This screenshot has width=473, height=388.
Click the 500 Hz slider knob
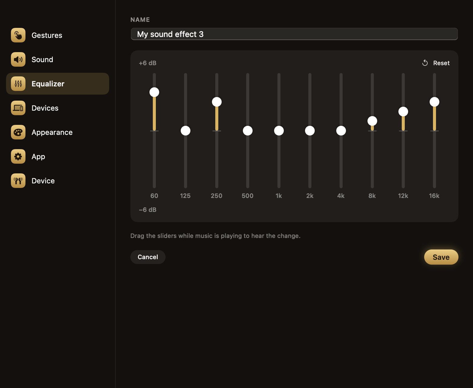pos(248,131)
